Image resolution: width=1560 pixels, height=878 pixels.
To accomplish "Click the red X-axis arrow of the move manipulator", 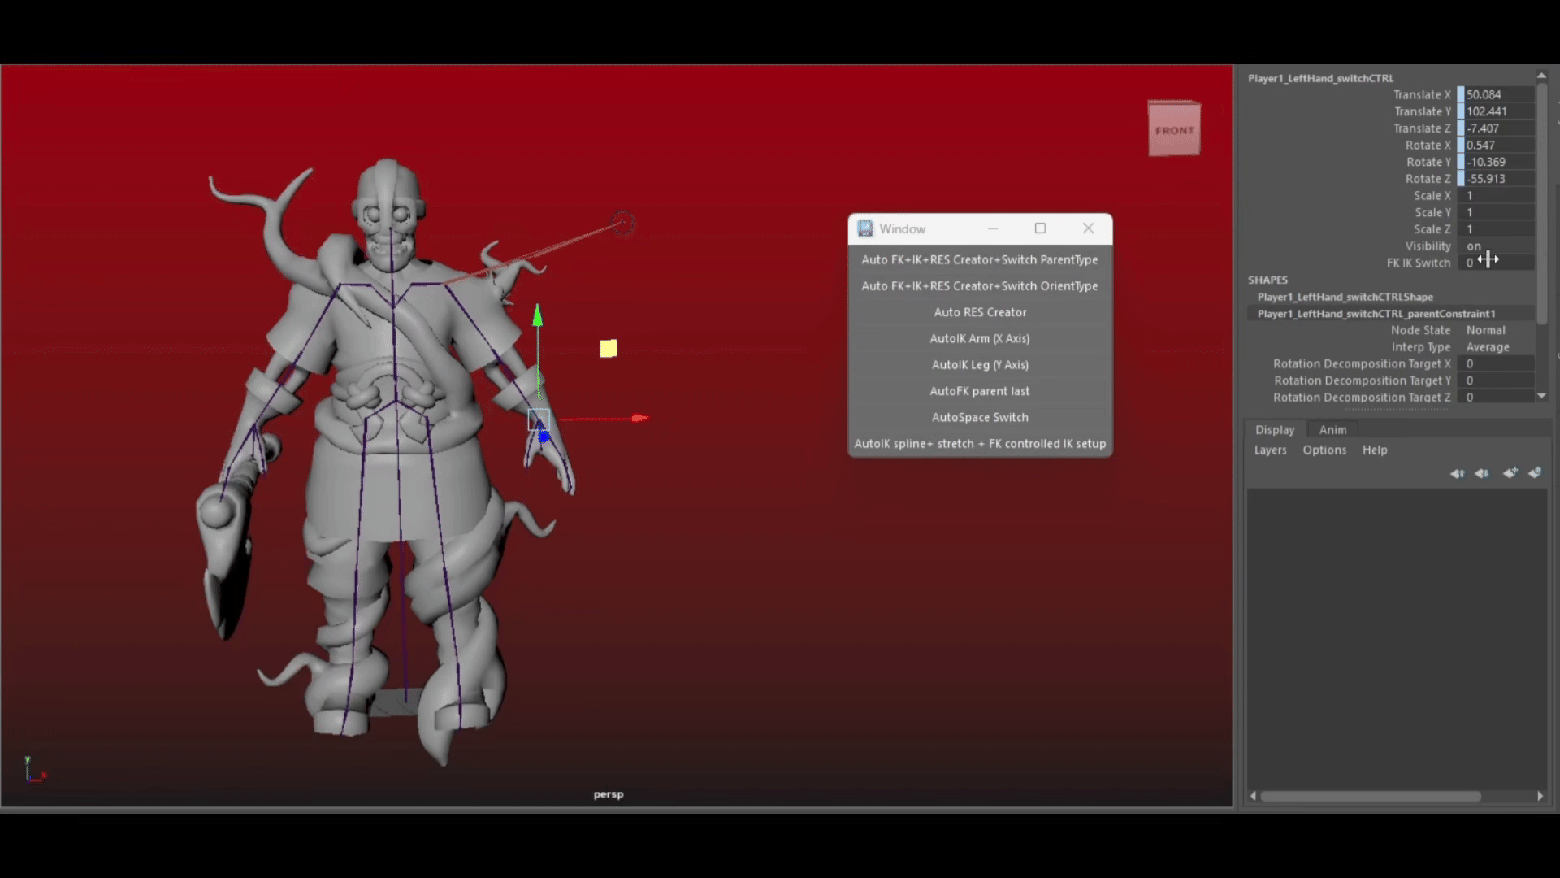I will point(639,418).
